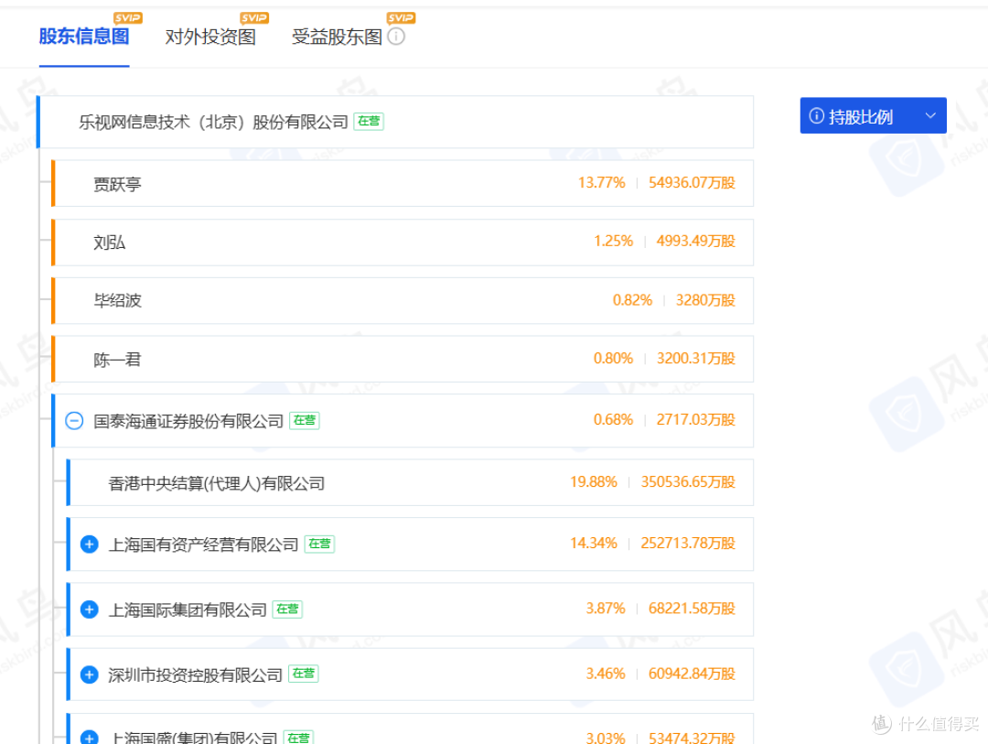Click SVIP badge above 对外投资图 tab

254,17
